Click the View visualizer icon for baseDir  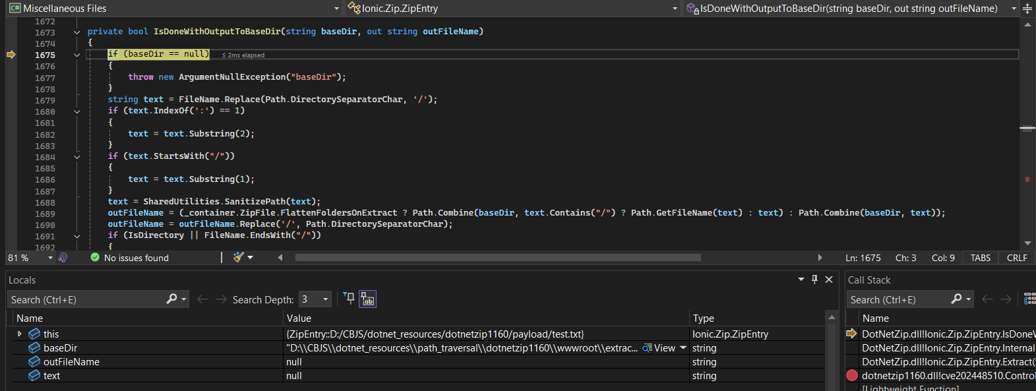648,348
